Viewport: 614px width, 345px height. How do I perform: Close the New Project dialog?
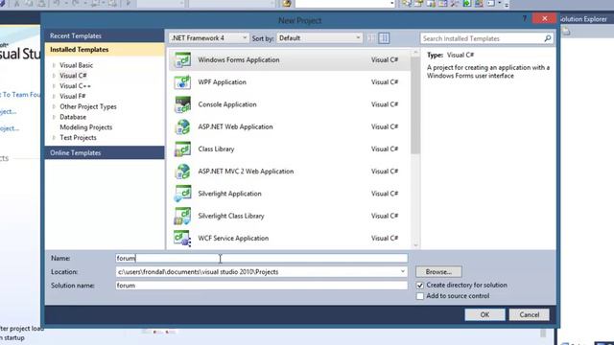tap(544, 18)
